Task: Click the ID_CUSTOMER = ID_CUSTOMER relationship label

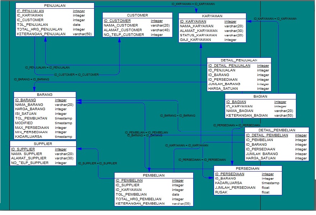Action: (x=76, y=75)
